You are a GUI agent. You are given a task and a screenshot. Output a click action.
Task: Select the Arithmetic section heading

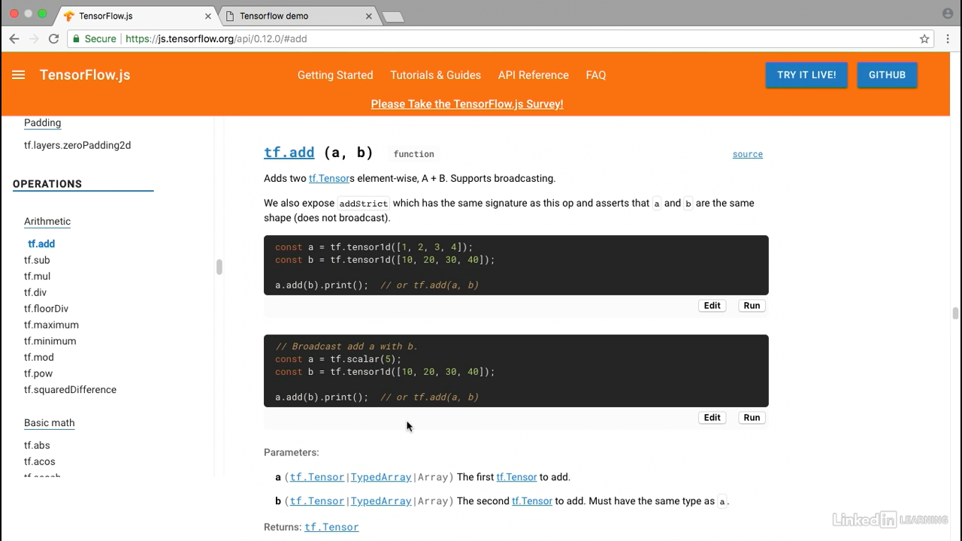point(47,221)
